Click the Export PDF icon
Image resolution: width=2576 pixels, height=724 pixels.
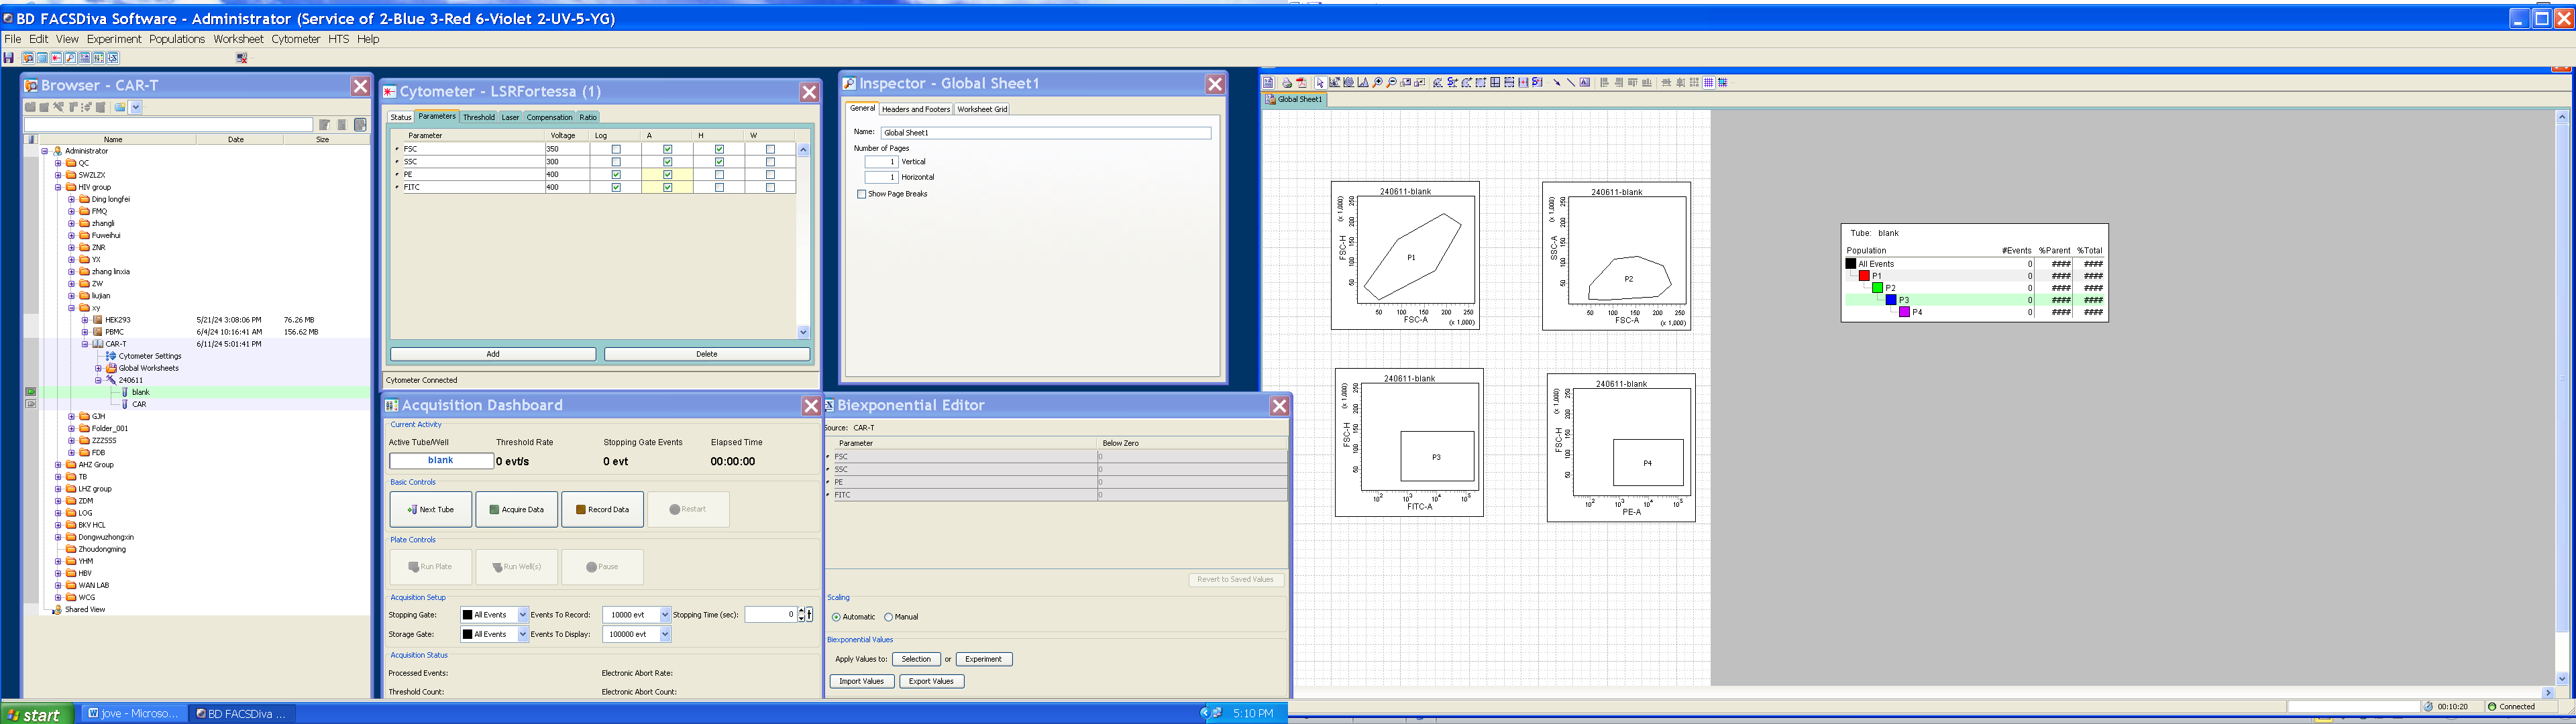coord(1301,83)
